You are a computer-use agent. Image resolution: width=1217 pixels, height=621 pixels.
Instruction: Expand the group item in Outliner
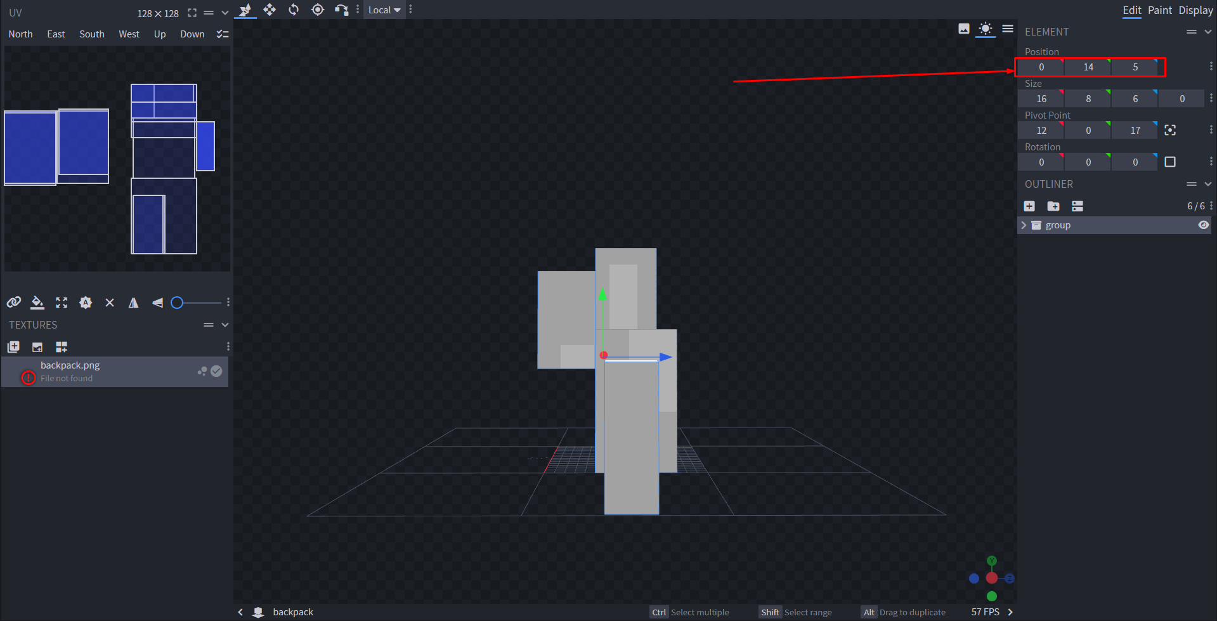pyautogui.click(x=1024, y=225)
